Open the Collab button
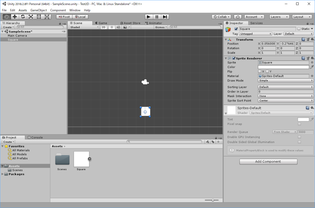This screenshot has height=208, width=315. (221, 17)
